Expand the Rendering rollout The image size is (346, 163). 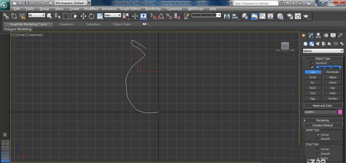pyautogui.click(x=322, y=120)
